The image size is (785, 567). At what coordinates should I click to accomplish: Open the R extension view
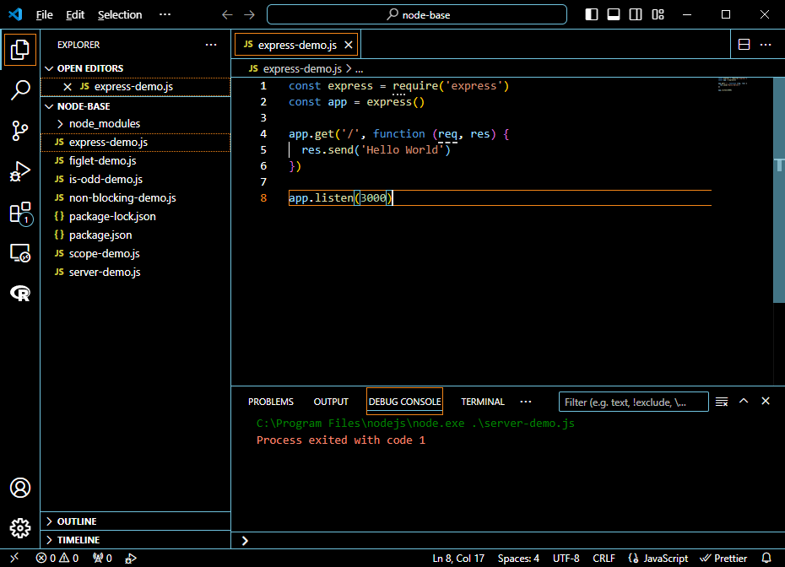[20, 294]
